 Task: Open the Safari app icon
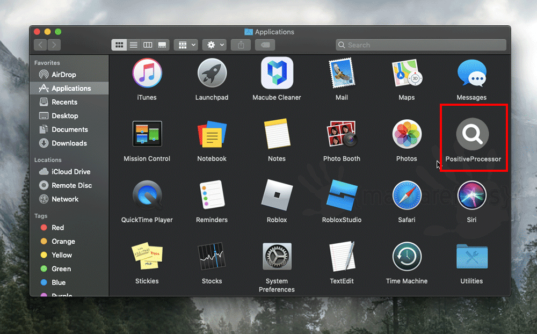407,195
